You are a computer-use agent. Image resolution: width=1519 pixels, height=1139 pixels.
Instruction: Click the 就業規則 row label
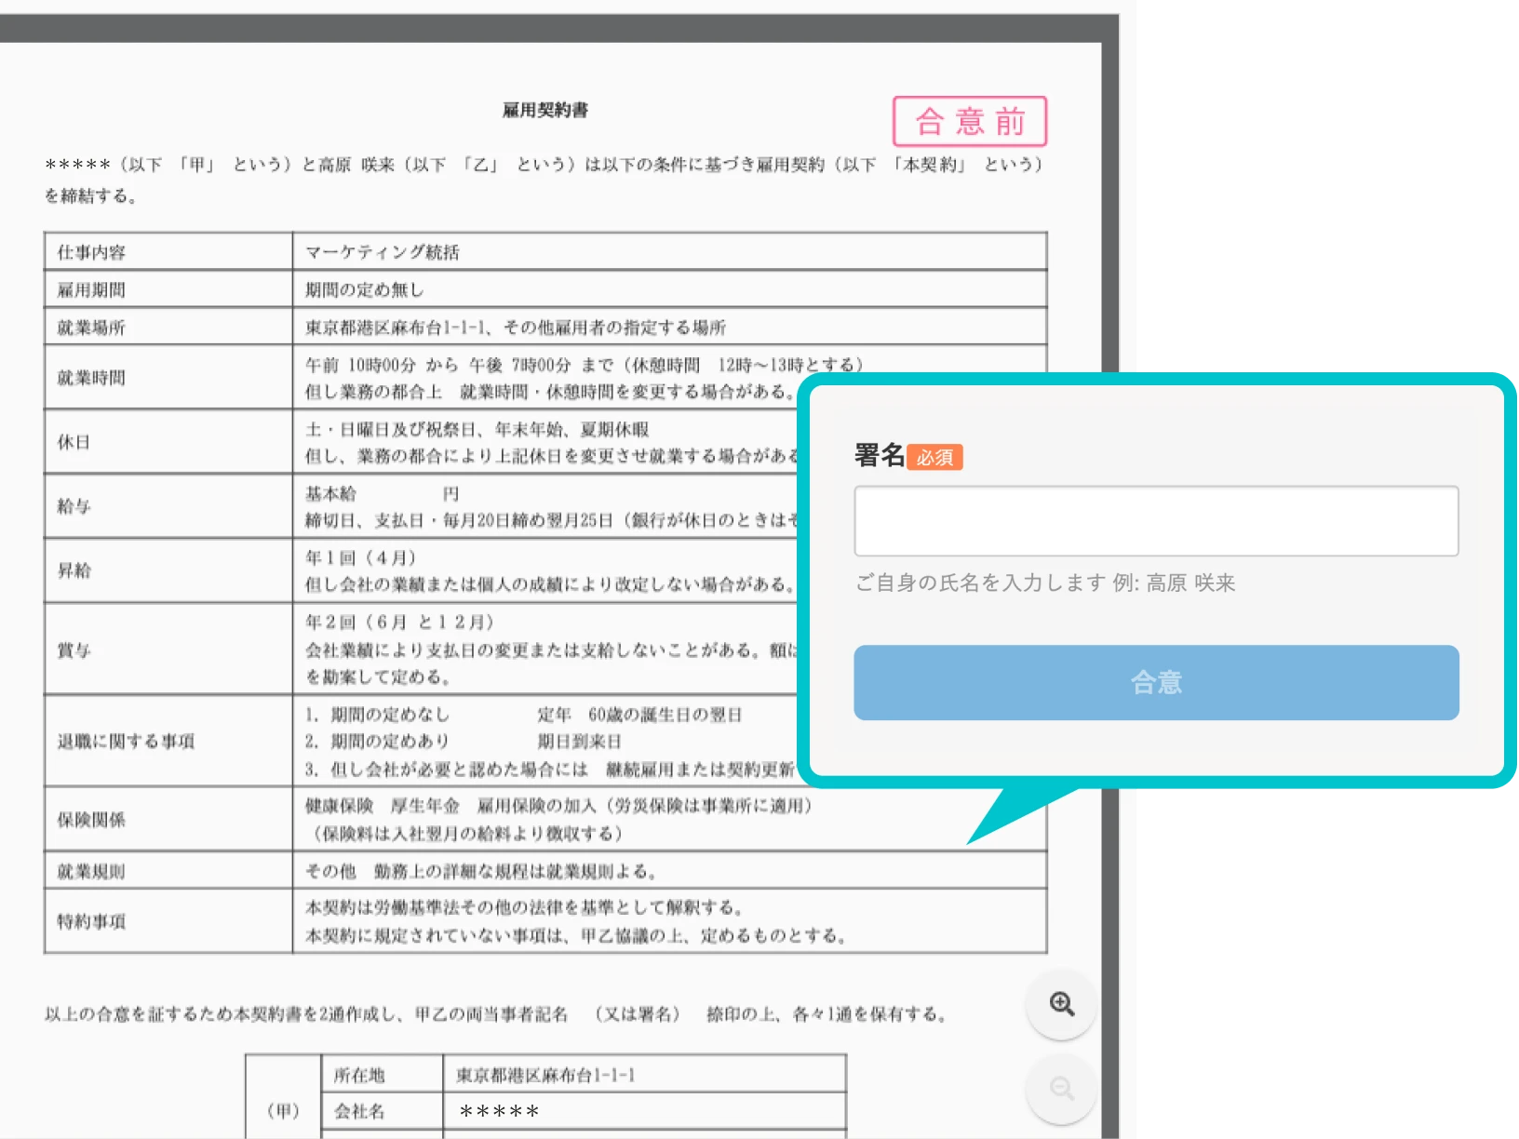point(91,872)
